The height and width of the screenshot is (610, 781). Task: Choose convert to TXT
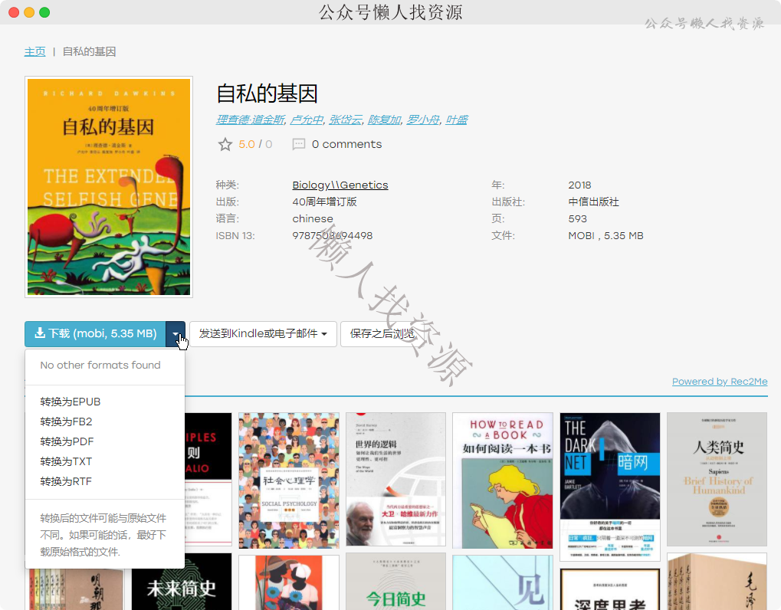[66, 461]
